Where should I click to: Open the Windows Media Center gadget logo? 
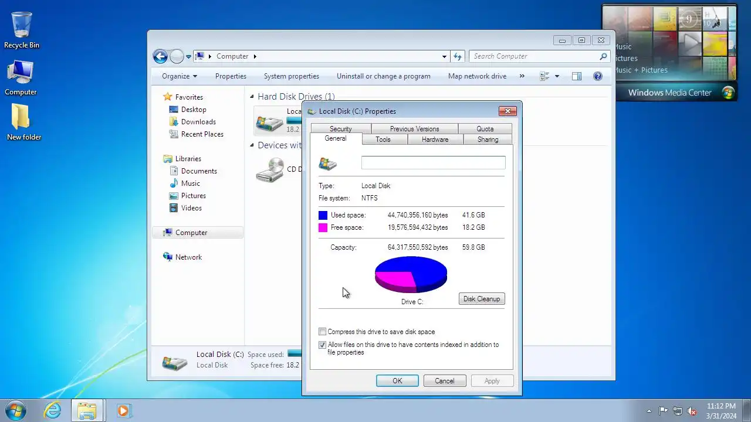pyautogui.click(x=728, y=93)
